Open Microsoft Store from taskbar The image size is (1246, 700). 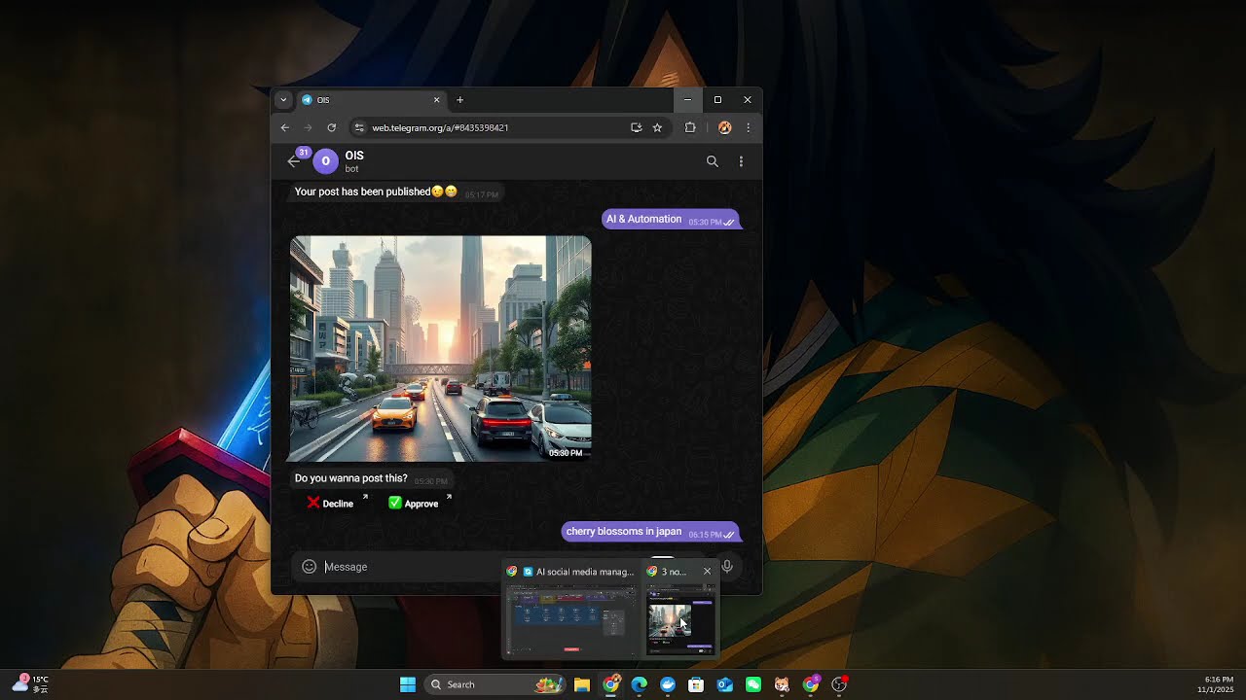click(x=696, y=684)
